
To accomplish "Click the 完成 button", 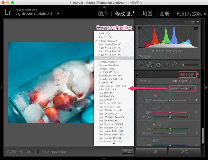I will click(x=127, y=151).
